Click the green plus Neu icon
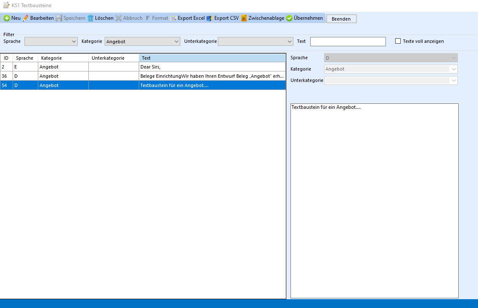Image resolution: width=478 pixels, height=308 pixels. 7,18
